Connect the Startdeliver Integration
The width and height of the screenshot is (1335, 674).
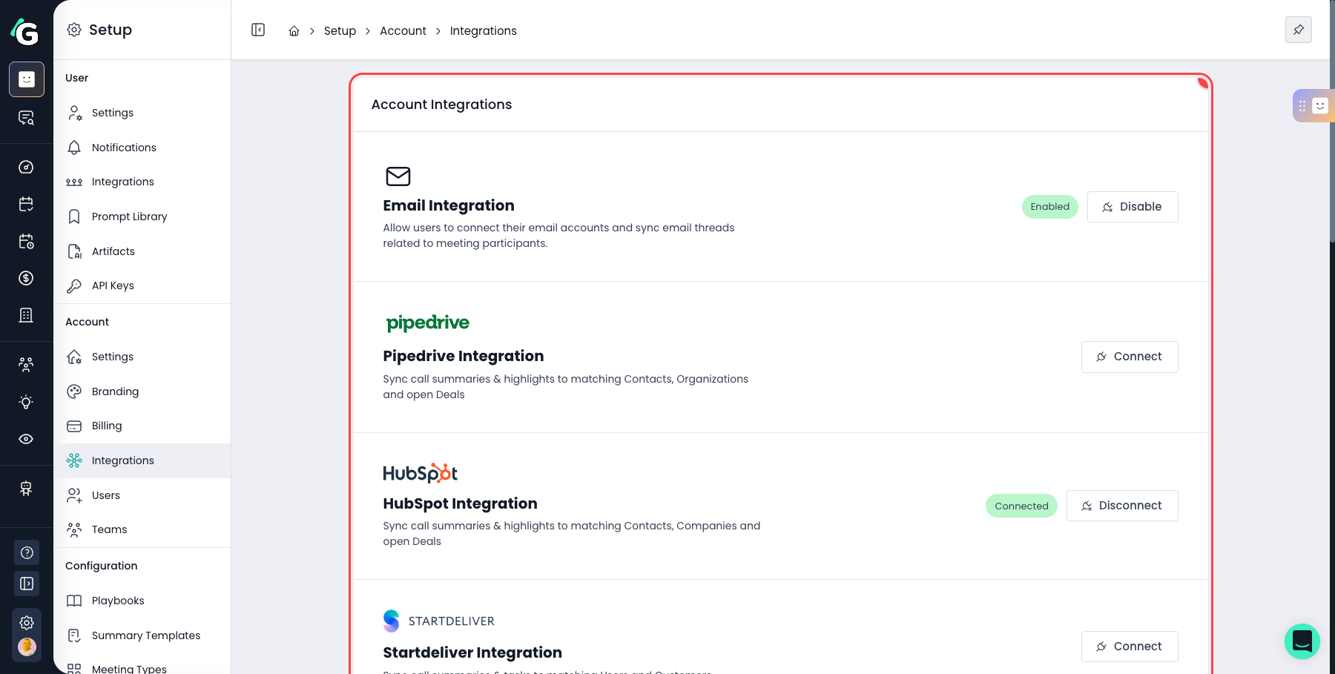1130,647
